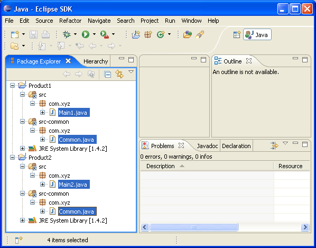
Task: Click the External Tools run icon
Action: pos(105,34)
